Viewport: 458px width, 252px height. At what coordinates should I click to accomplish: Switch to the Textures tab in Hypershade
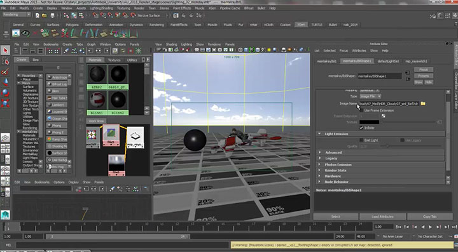(x=114, y=60)
